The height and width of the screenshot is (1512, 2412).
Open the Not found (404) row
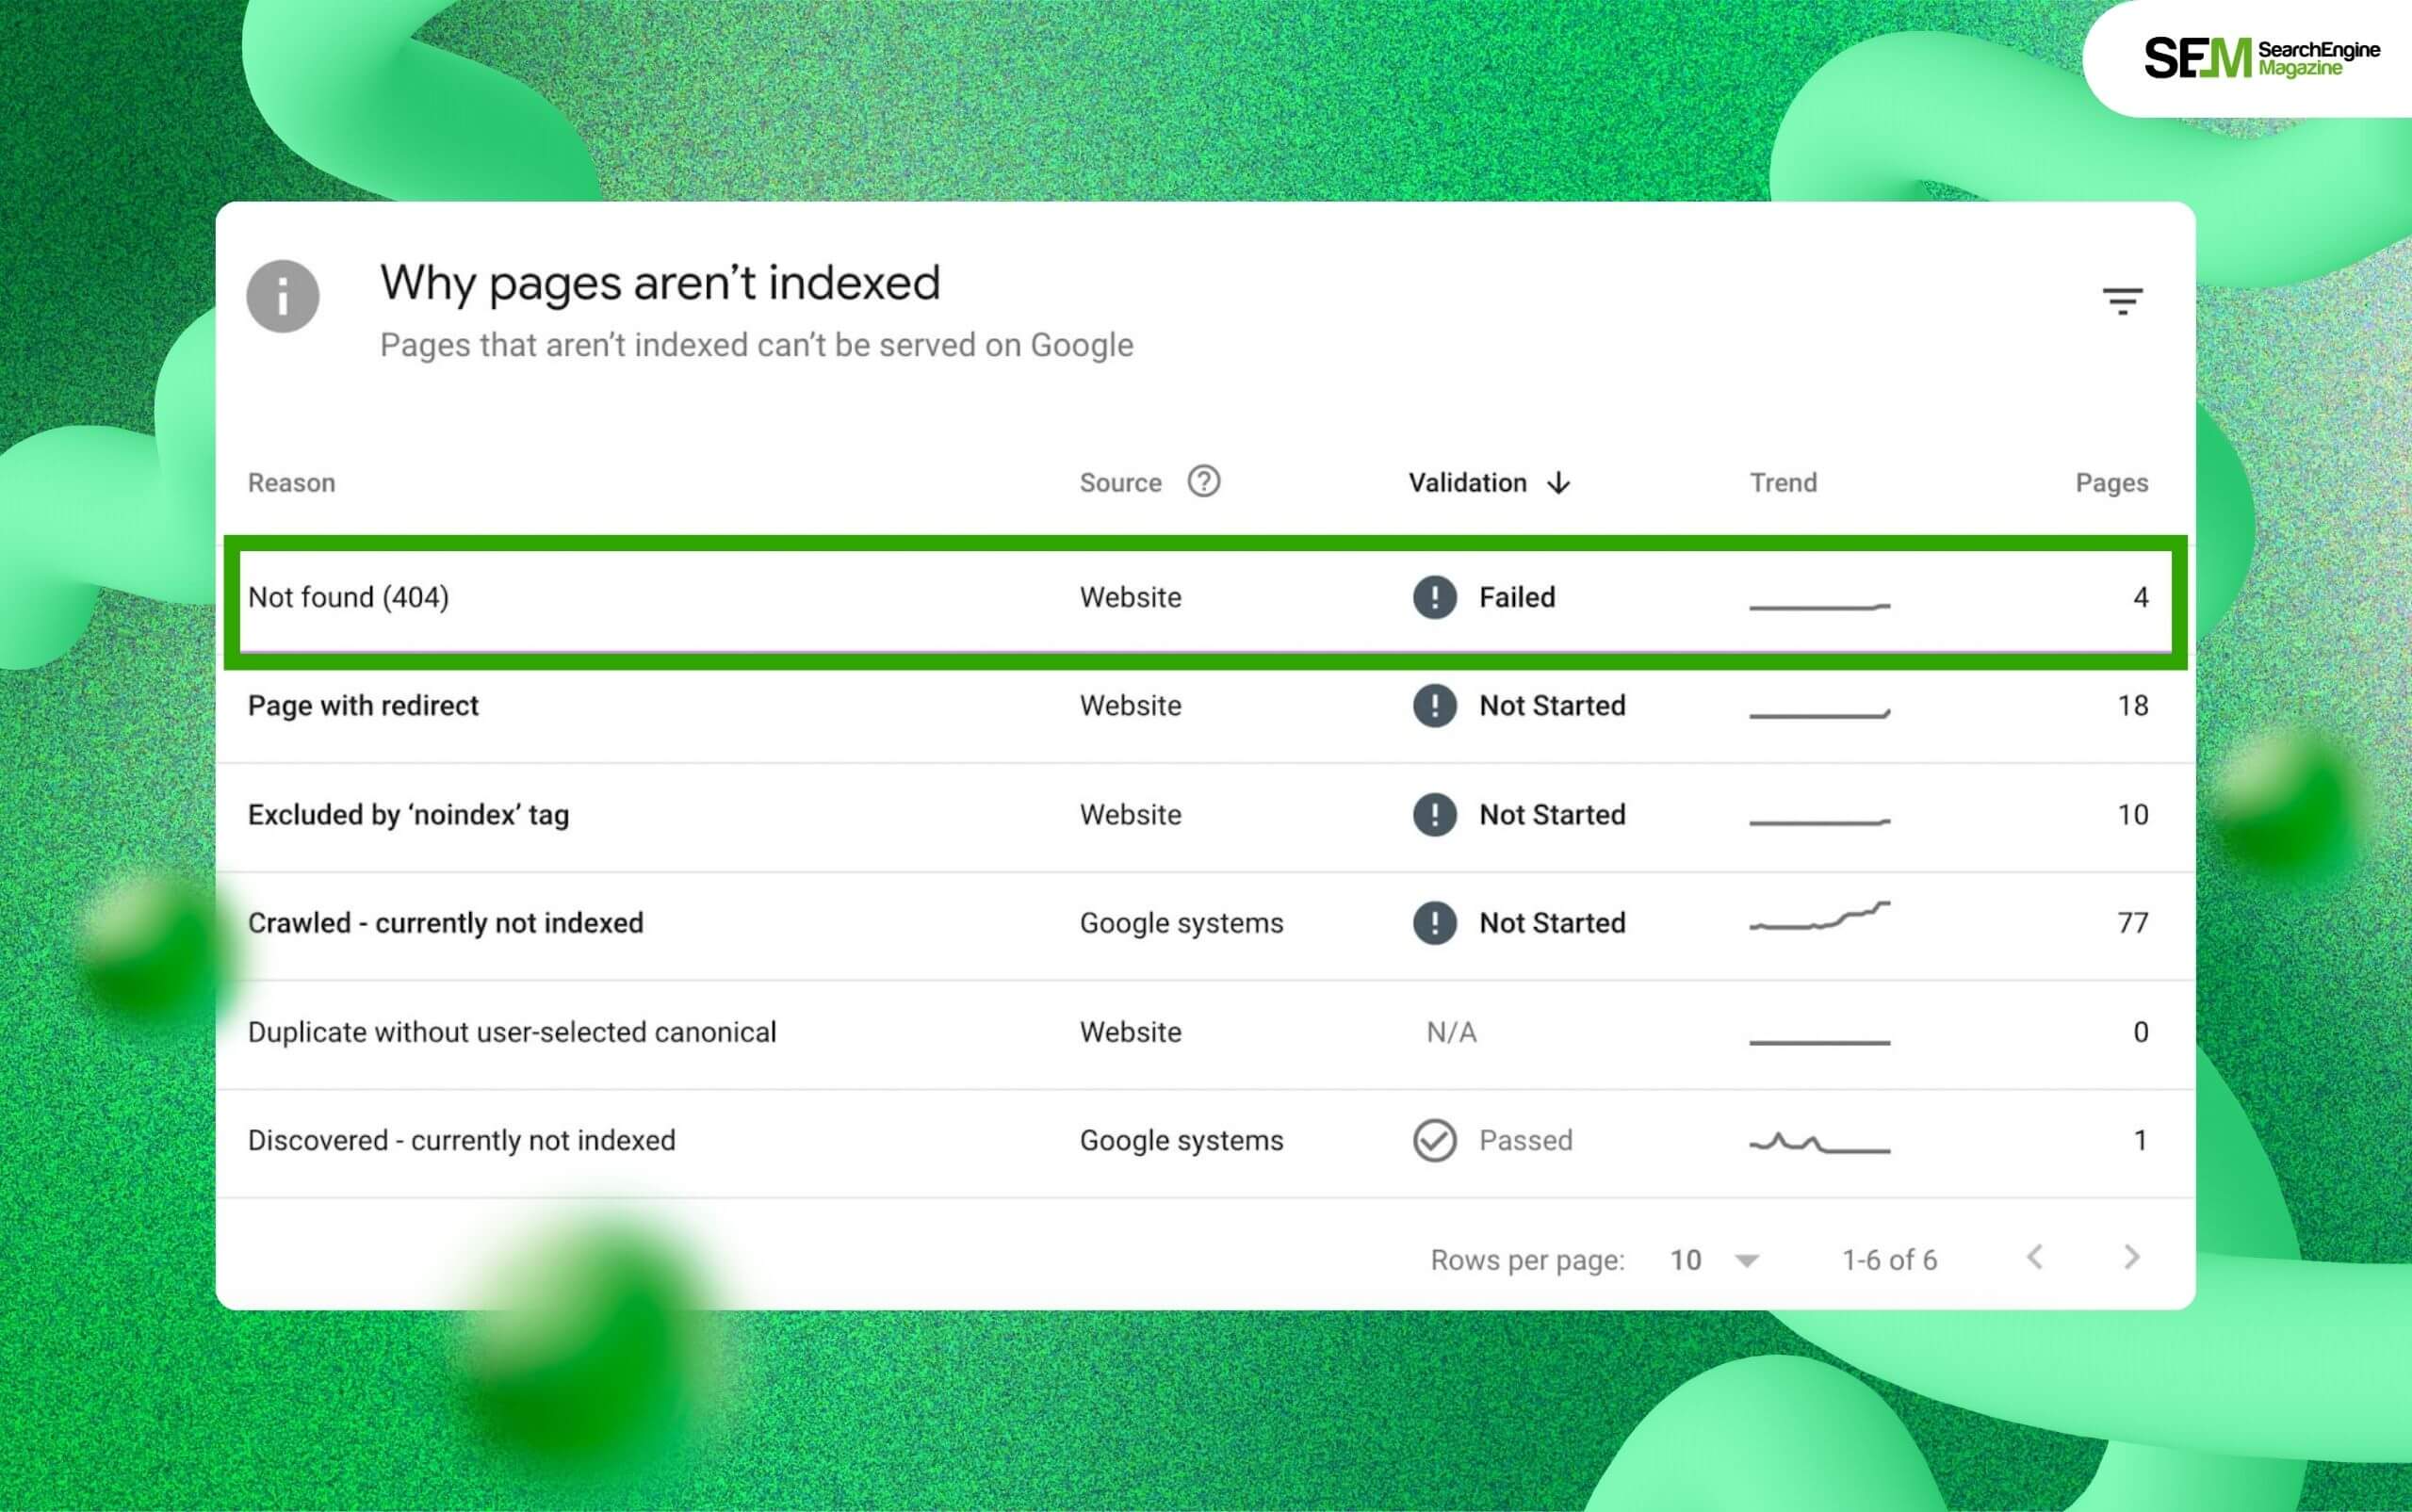coord(1205,600)
